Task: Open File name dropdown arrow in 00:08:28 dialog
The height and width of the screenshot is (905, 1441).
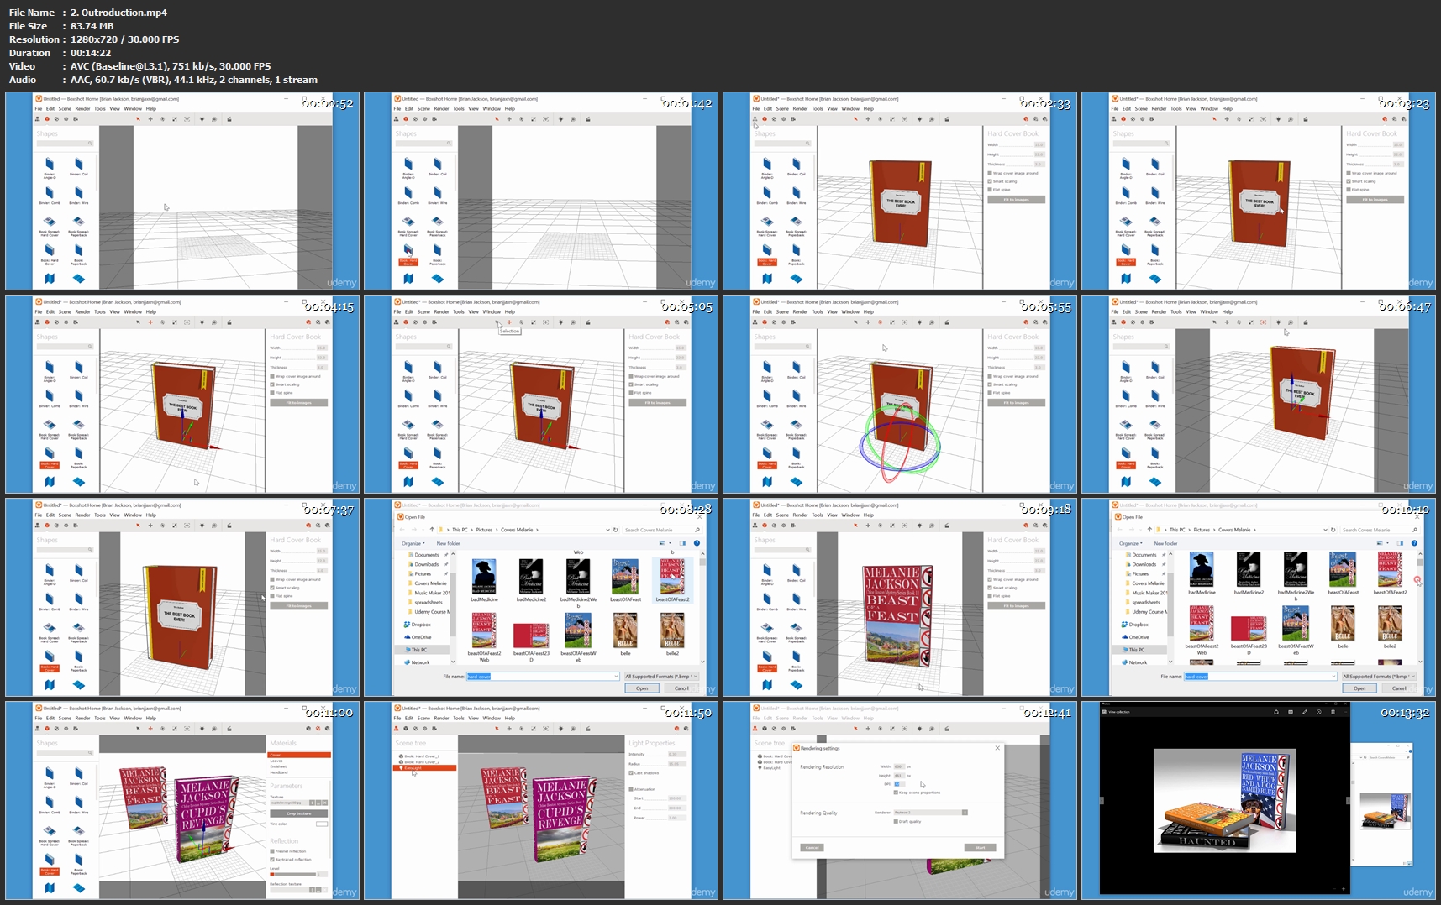Action: click(616, 677)
